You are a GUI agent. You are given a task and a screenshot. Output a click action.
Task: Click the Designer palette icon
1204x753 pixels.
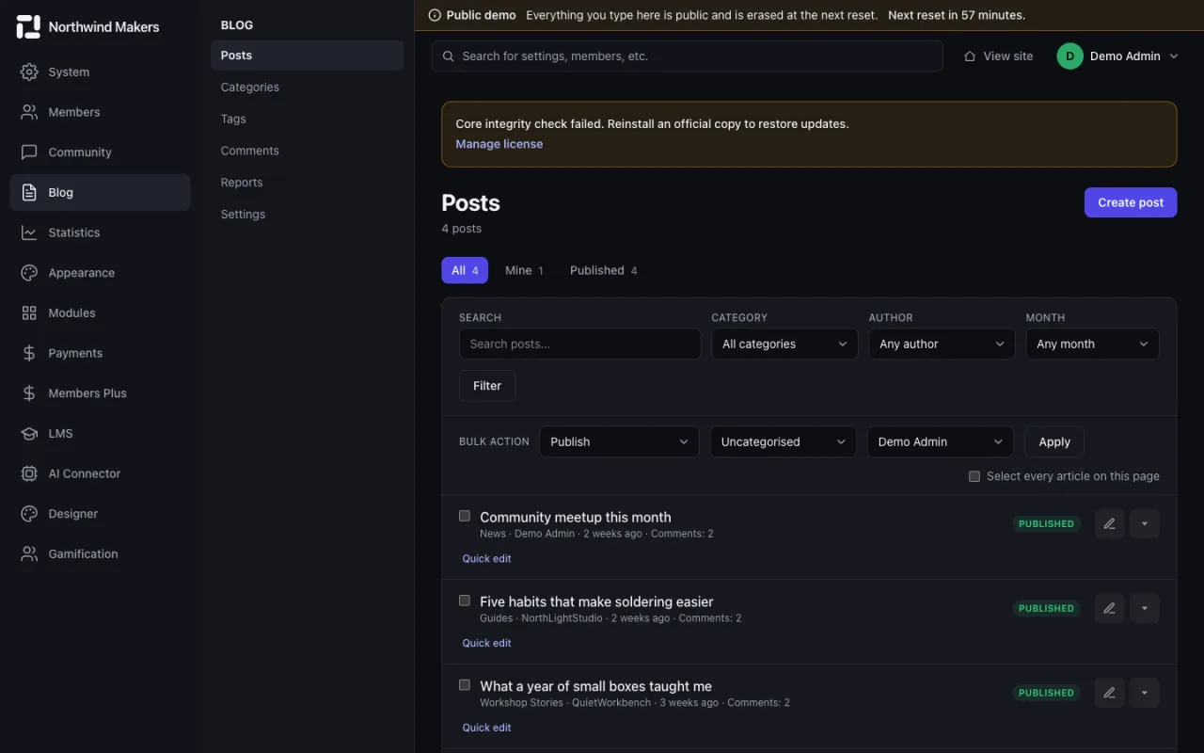click(29, 514)
